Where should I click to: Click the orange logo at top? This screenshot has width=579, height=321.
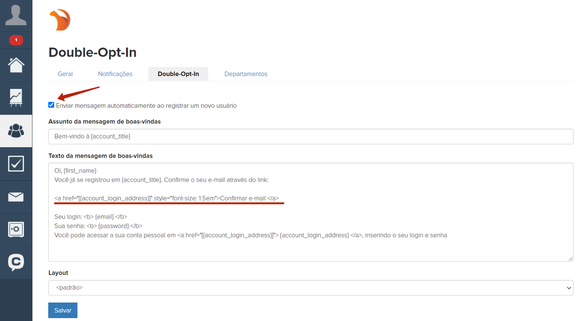click(60, 20)
